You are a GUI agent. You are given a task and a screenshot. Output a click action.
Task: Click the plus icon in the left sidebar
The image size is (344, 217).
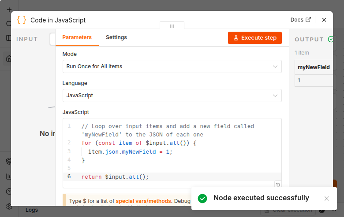point(9,10)
